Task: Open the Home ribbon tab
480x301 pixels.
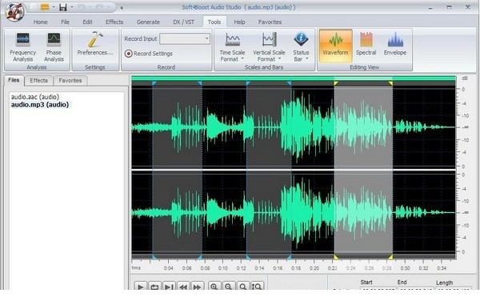Action: click(41, 22)
